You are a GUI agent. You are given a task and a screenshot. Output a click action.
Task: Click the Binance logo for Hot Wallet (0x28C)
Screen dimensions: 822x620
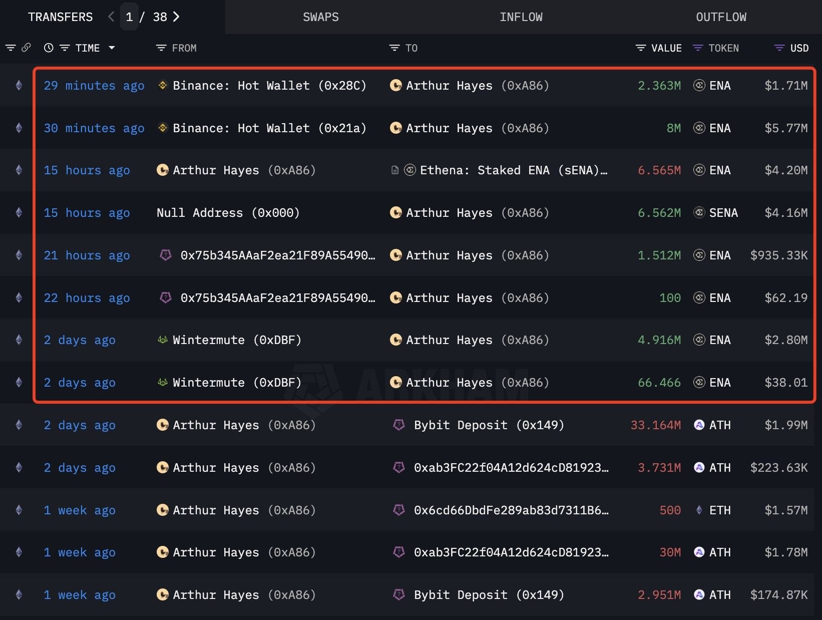click(x=163, y=85)
